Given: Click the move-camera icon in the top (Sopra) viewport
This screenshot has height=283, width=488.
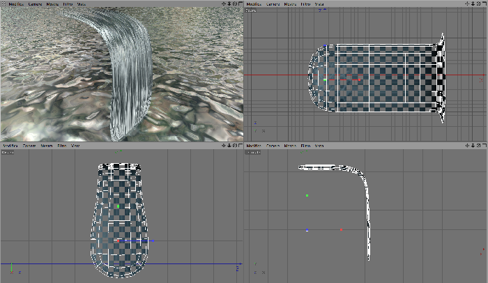Looking at the screenshot, I should [468, 3].
